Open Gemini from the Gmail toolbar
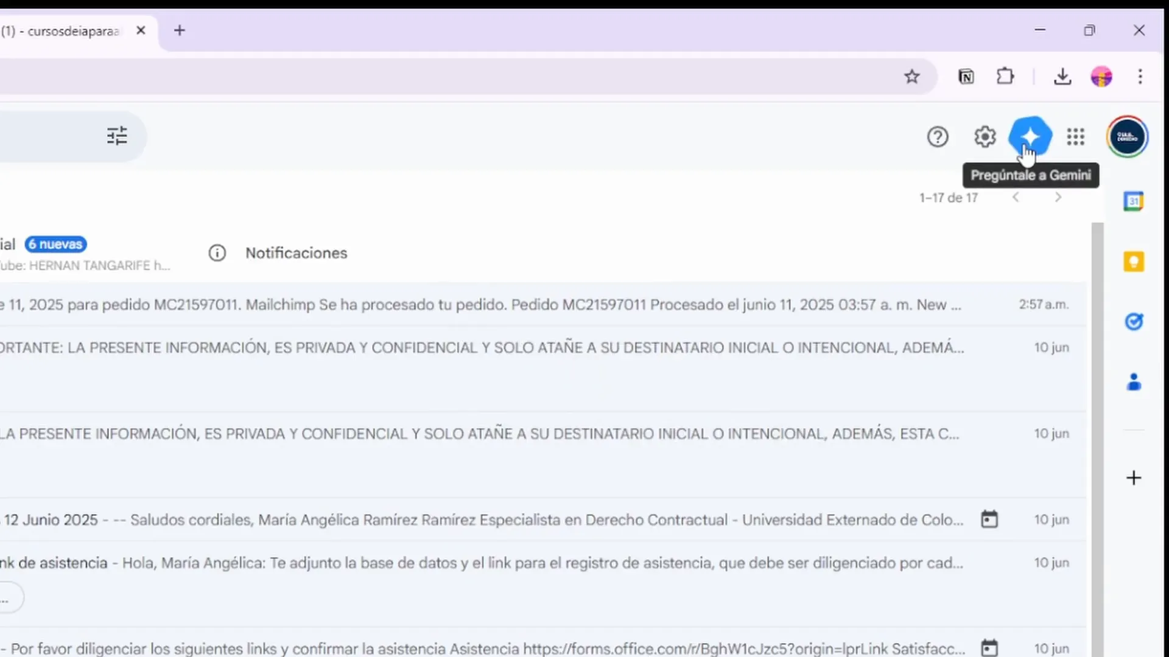The width and height of the screenshot is (1169, 657). click(1031, 136)
